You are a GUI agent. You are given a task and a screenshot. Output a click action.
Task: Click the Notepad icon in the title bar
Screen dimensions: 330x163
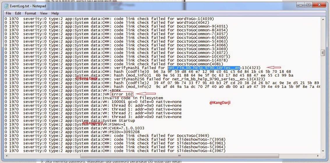(6, 6)
